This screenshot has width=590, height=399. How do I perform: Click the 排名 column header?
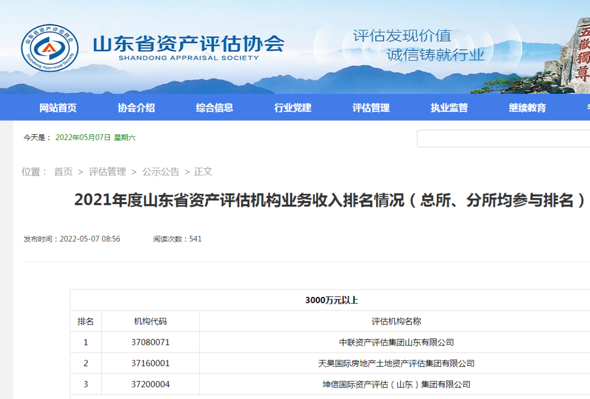click(85, 321)
